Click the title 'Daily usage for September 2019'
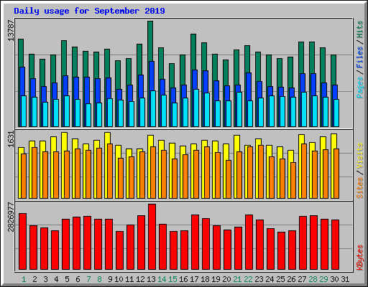The height and width of the screenshot is (287, 368). (89, 11)
